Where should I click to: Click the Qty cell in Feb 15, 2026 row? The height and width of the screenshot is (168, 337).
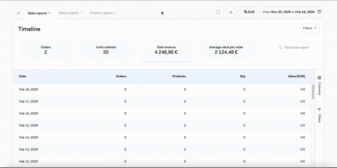(244, 125)
